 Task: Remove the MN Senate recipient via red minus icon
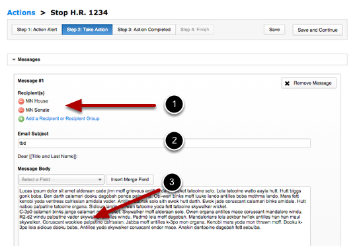[21, 110]
